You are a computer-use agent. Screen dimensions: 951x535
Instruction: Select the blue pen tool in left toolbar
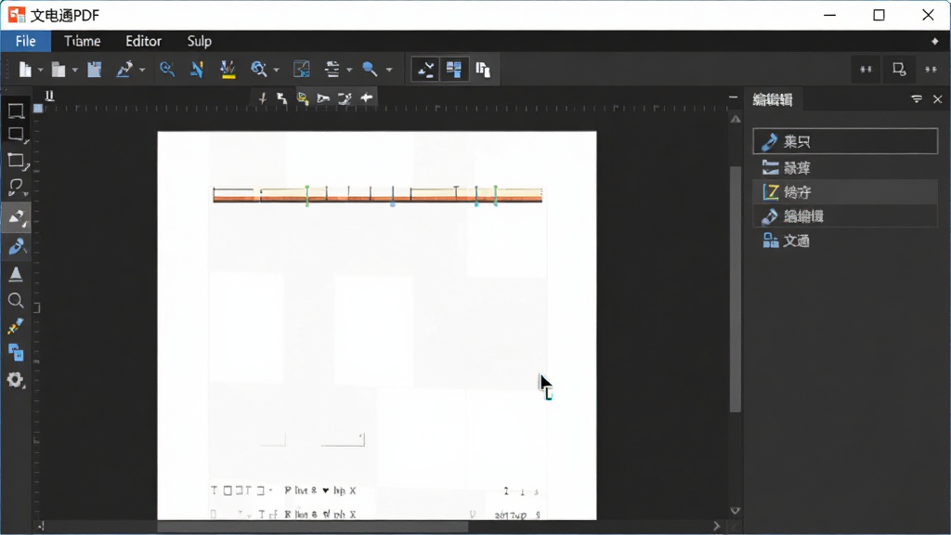click(17, 246)
